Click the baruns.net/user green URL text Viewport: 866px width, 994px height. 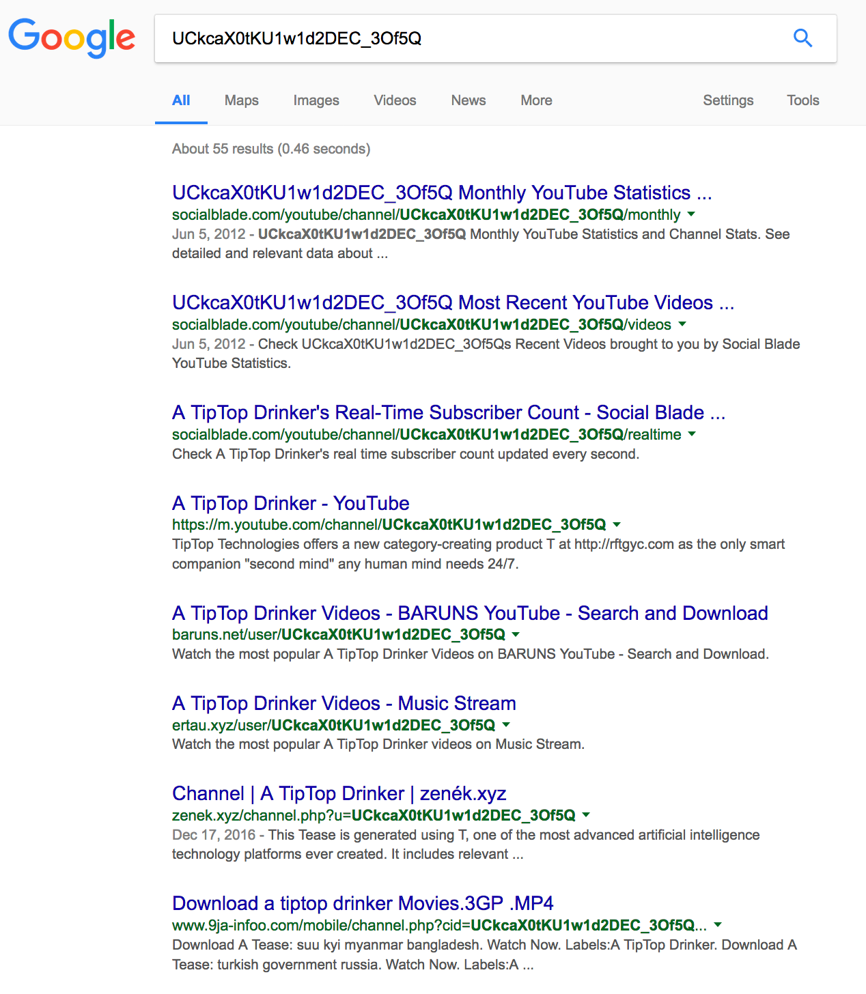pyautogui.click(x=339, y=634)
